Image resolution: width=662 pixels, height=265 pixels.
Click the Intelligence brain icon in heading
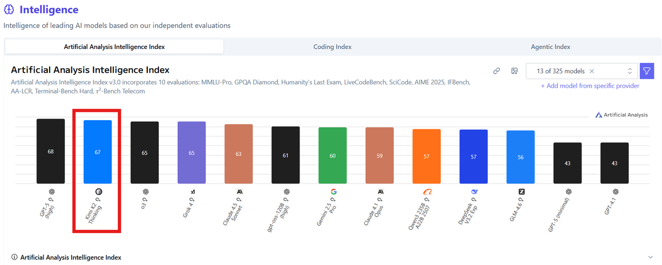click(9, 10)
